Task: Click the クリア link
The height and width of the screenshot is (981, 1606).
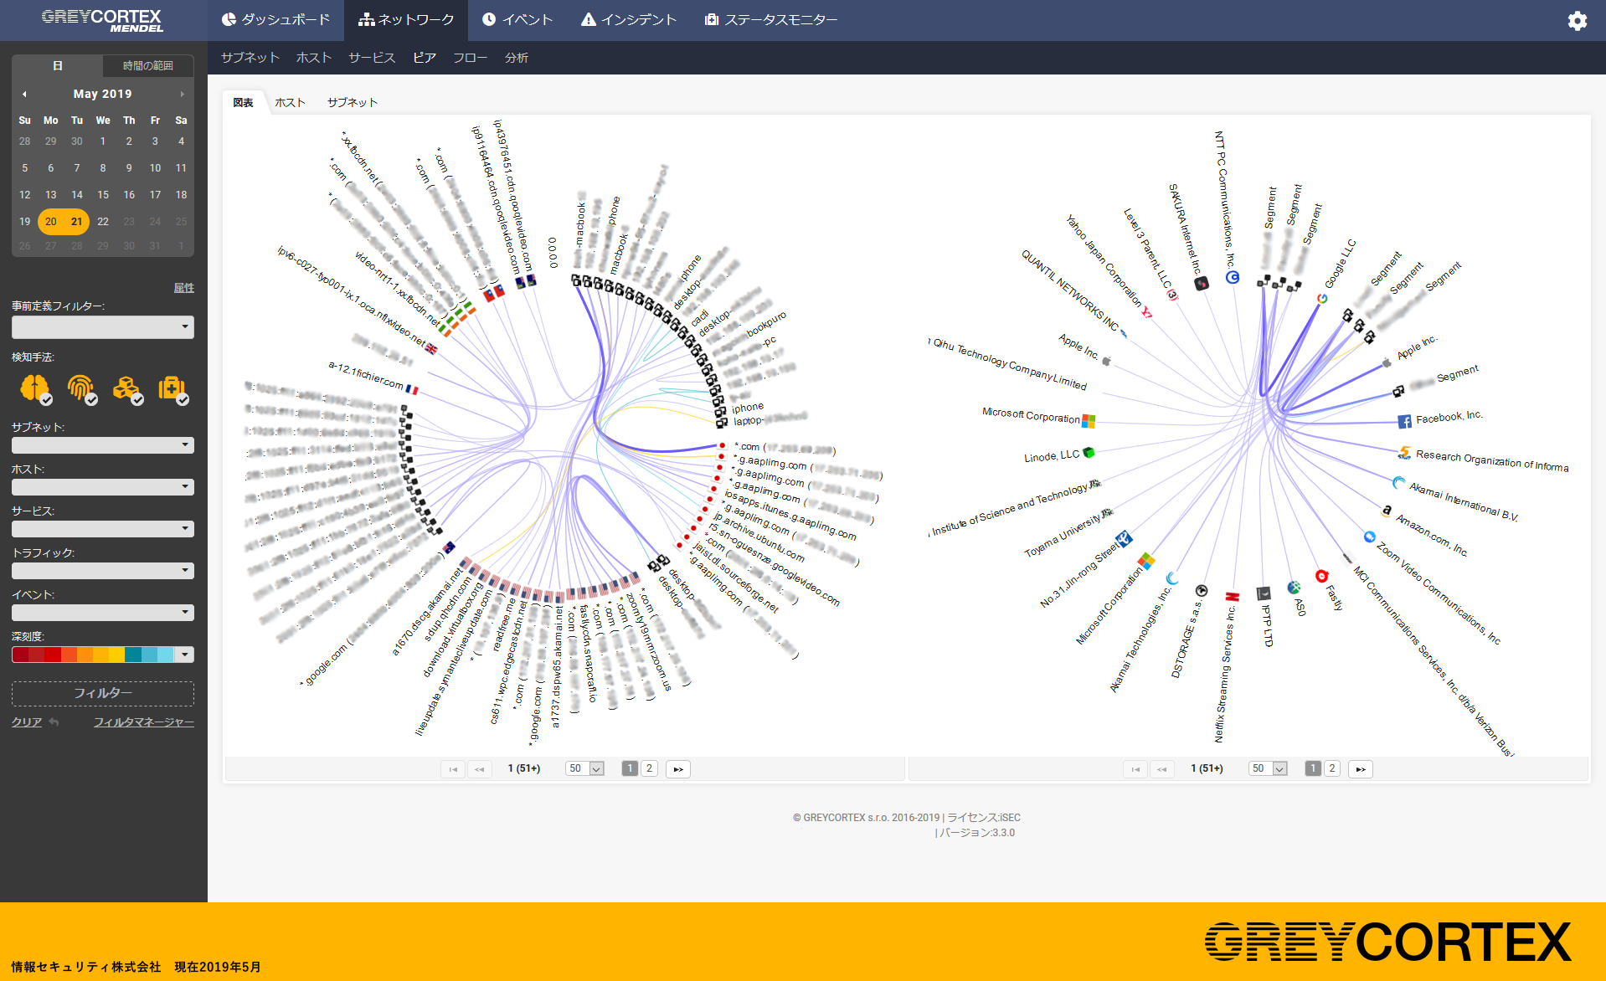Action: [27, 722]
